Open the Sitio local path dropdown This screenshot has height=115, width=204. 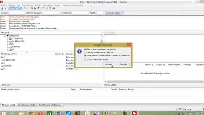pos(102,33)
